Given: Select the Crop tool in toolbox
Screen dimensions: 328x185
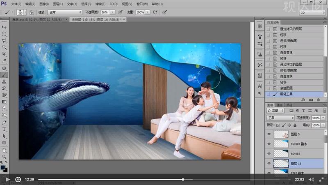Looking at the screenshot, I should pos(5,55).
